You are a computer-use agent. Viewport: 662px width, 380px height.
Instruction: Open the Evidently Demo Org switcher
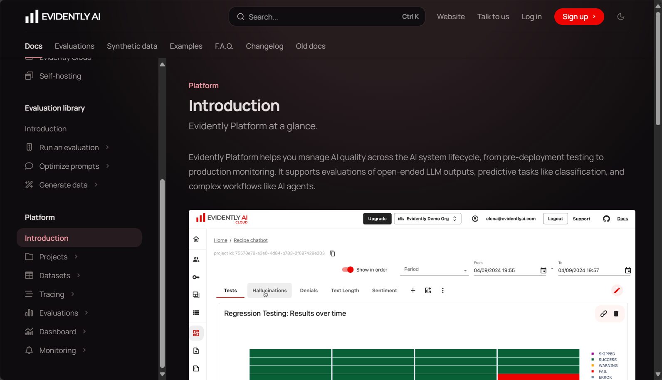427,219
